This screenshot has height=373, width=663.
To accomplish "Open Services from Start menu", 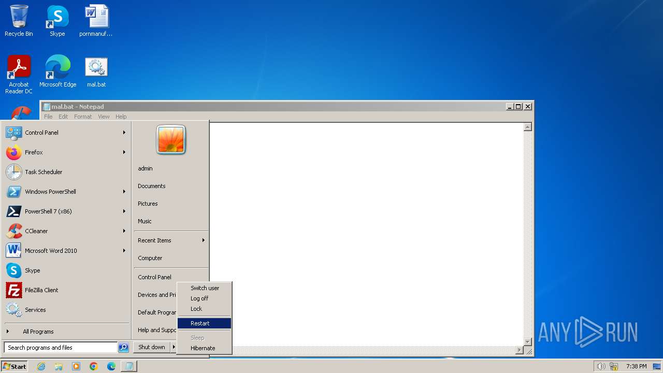I will tap(66, 310).
